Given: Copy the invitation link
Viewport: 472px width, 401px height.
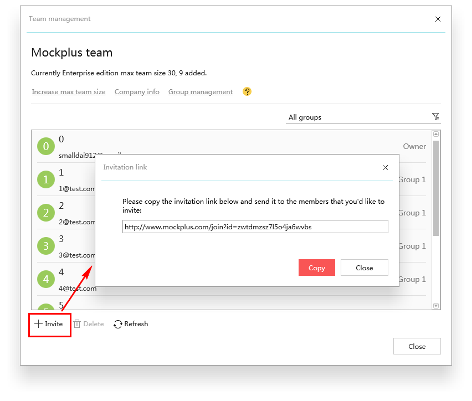Looking at the screenshot, I should (317, 268).
